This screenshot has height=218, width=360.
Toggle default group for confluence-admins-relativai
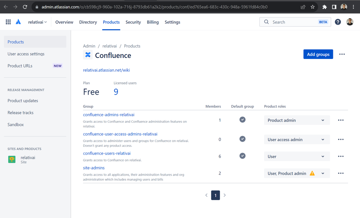click(242, 119)
